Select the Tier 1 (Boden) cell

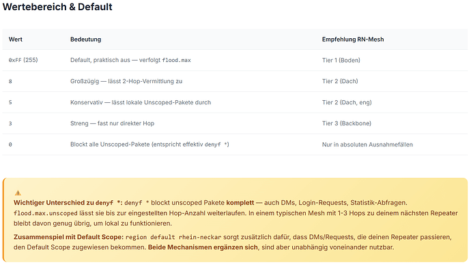tap(341, 60)
